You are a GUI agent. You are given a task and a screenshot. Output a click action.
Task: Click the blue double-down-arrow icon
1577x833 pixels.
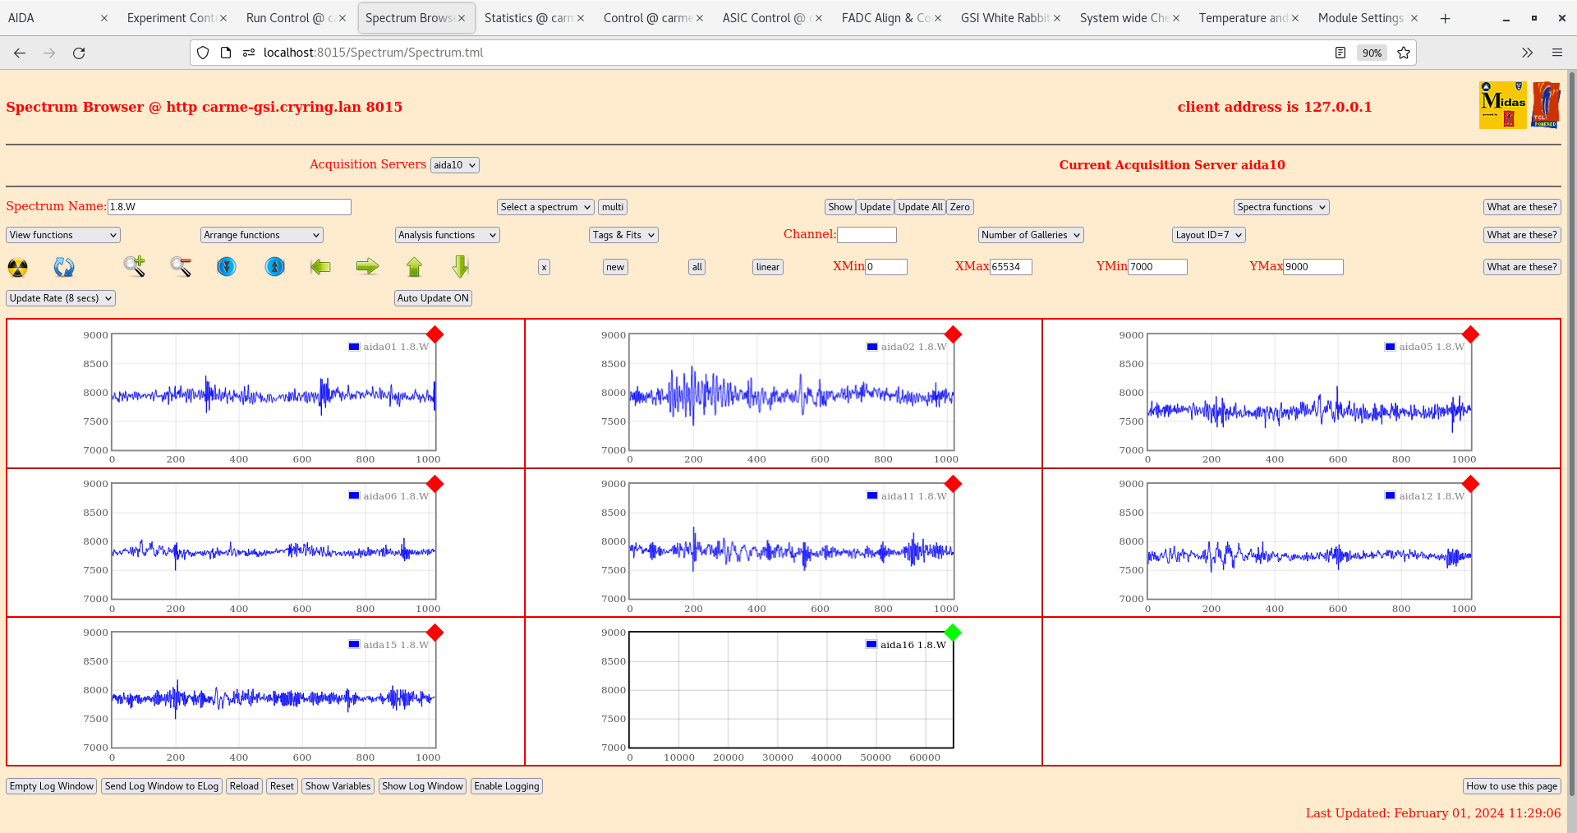coord(227,267)
